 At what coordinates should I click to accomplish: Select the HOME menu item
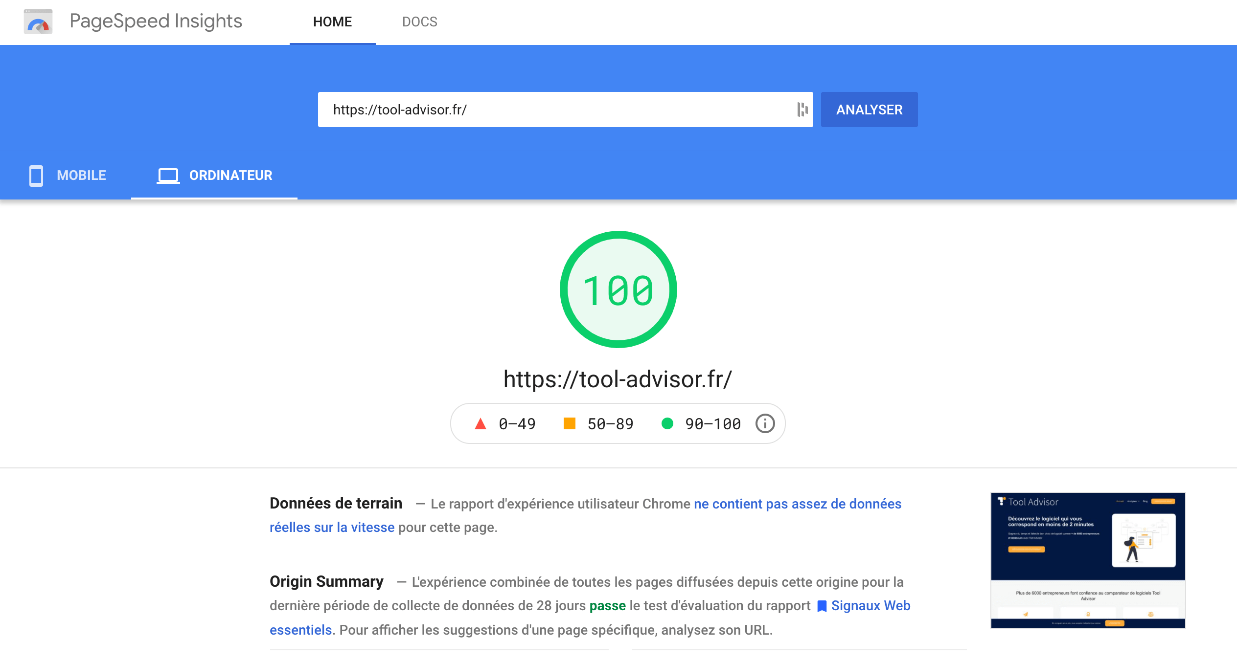point(332,22)
